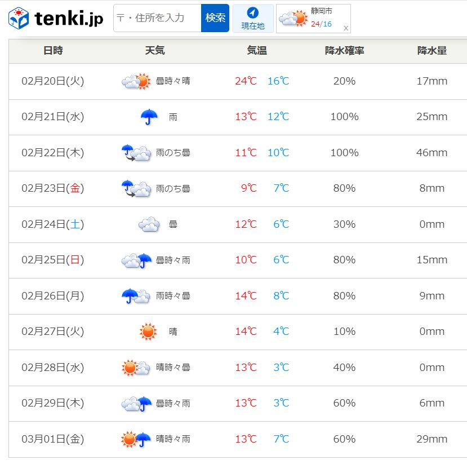Click the postal code address input field
The image size is (467, 464).
(157, 18)
